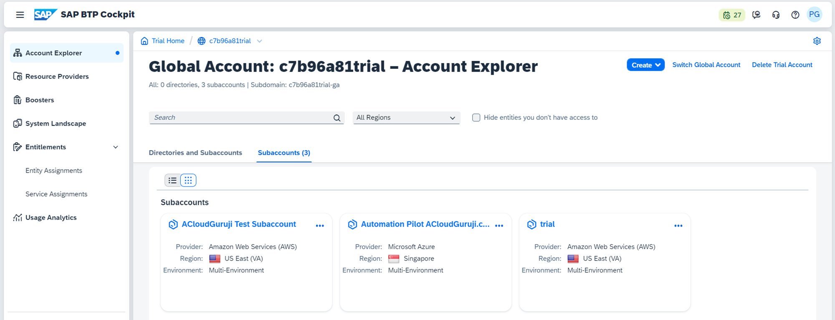Switch to list view

coord(172,180)
